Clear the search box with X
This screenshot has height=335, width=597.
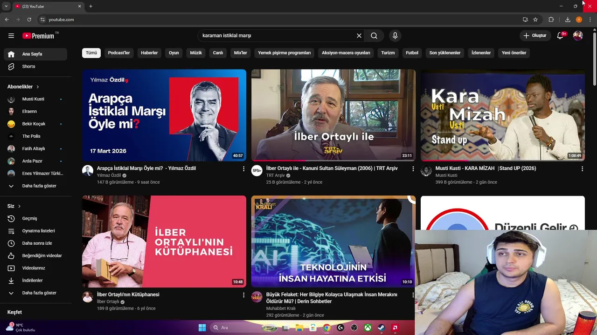[x=359, y=36]
